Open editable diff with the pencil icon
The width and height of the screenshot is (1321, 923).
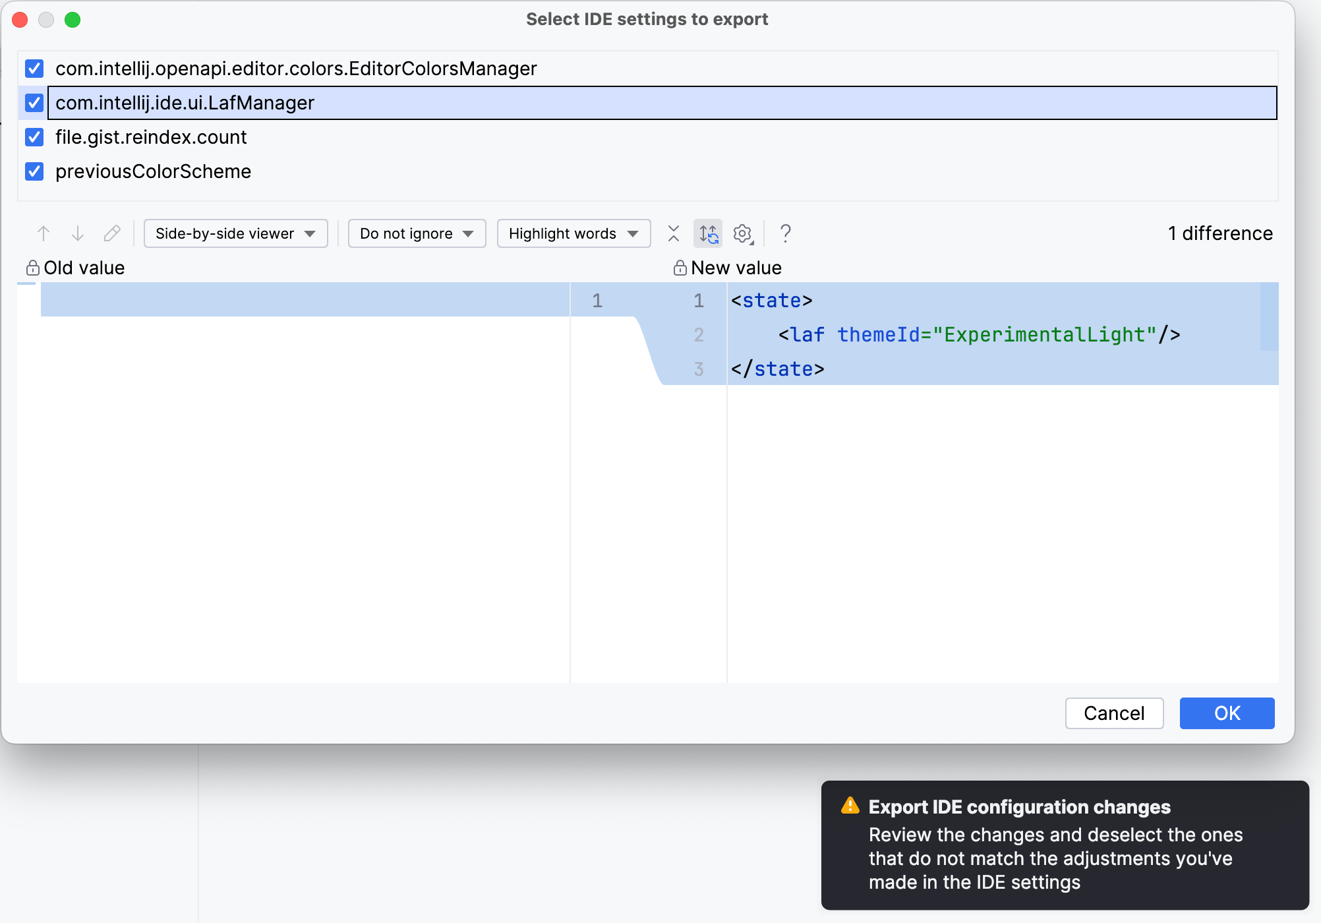pyautogui.click(x=112, y=233)
